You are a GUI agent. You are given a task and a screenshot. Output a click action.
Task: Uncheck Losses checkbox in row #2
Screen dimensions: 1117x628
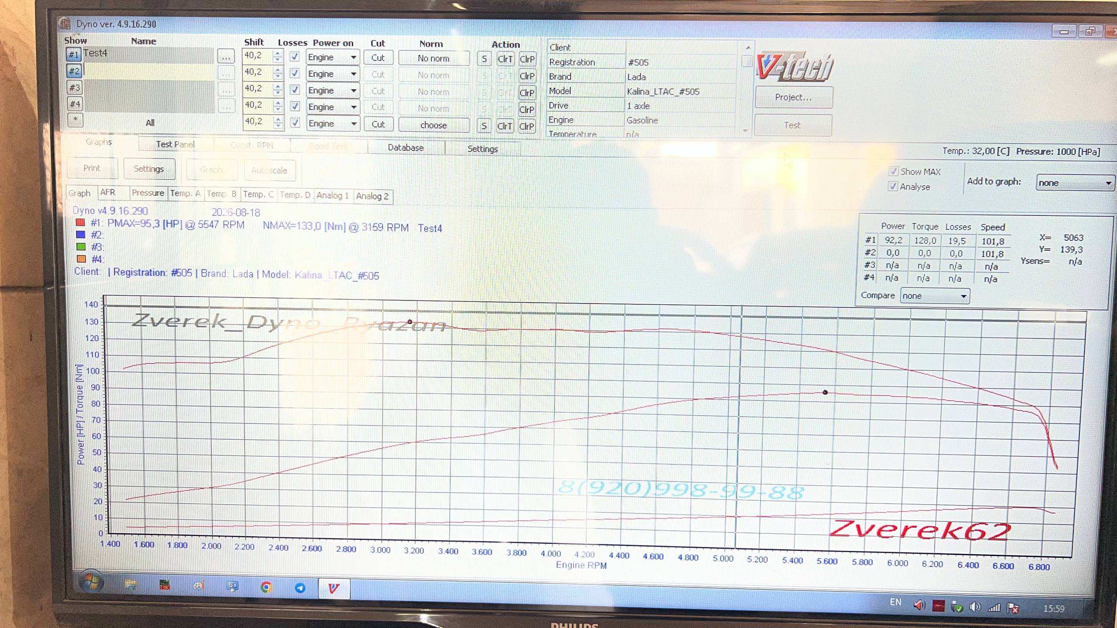295,73
